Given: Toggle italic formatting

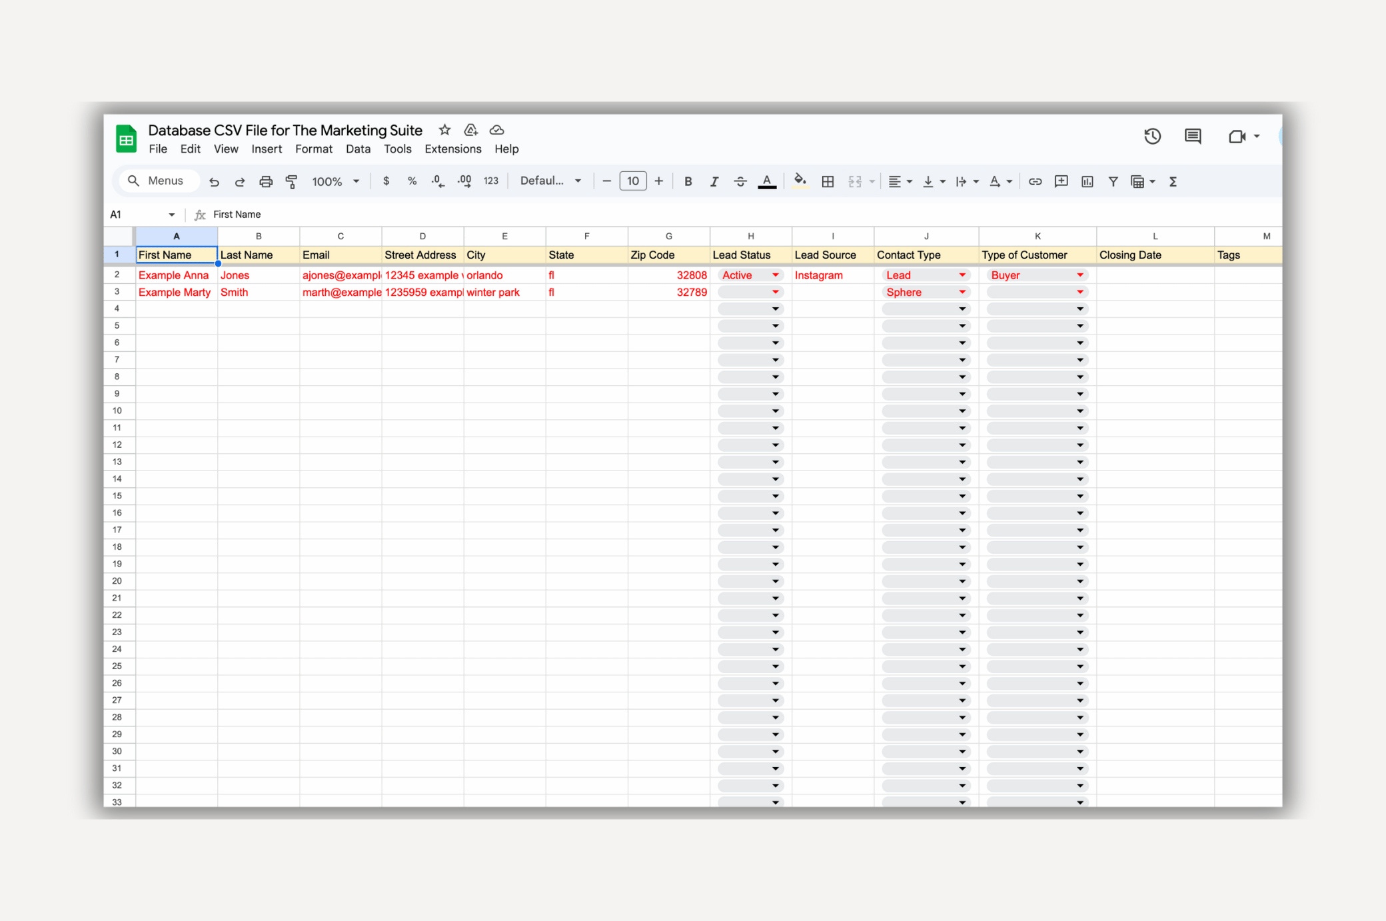Looking at the screenshot, I should point(714,181).
